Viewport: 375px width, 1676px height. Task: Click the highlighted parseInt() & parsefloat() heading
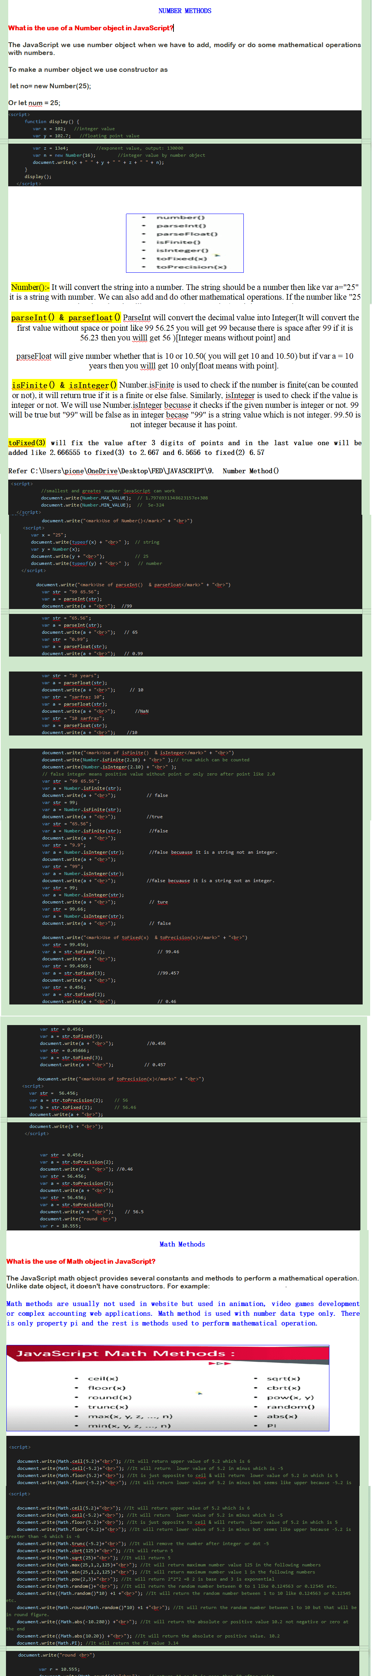pos(66,318)
